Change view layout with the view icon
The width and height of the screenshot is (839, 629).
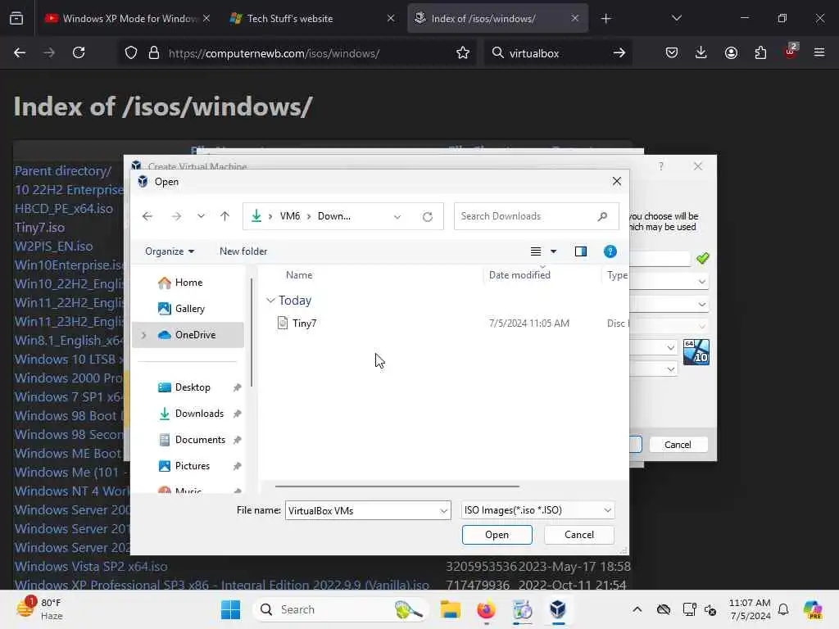536,251
